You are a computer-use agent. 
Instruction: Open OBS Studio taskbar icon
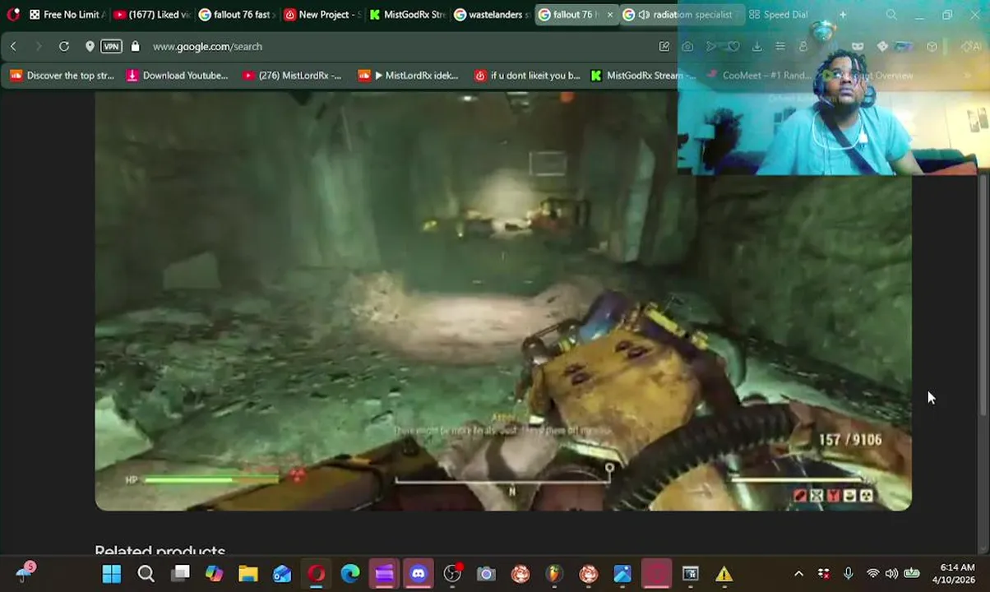point(452,574)
